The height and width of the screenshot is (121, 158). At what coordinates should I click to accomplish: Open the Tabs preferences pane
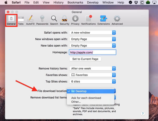21,21
